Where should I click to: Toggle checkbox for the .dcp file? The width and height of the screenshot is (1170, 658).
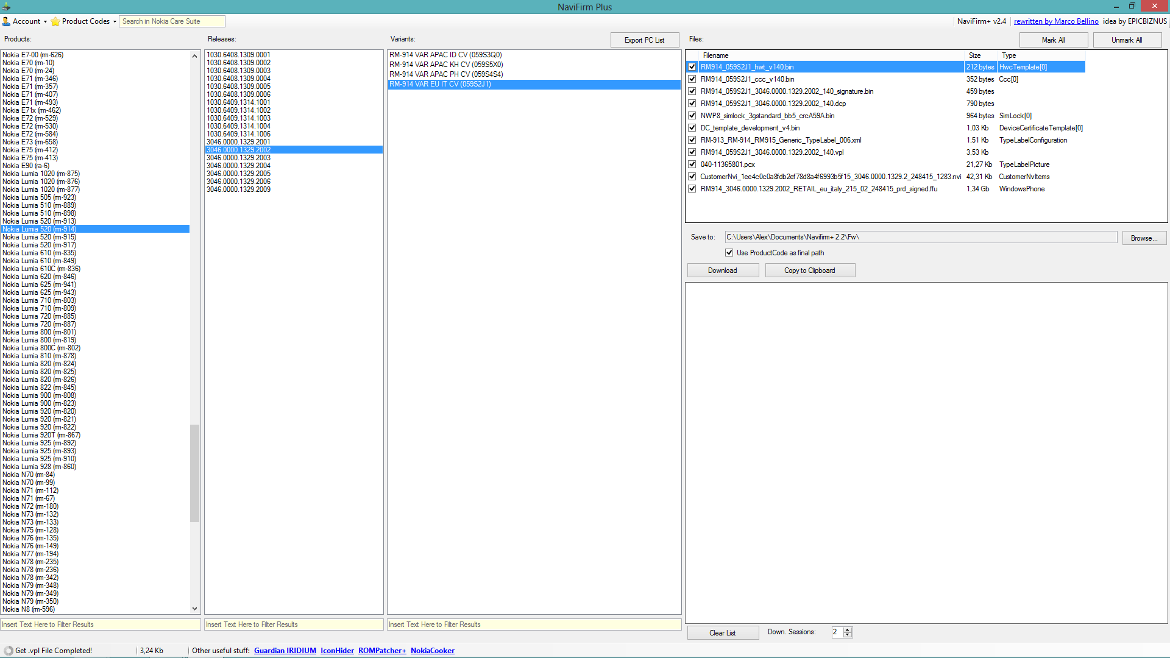coord(692,104)
